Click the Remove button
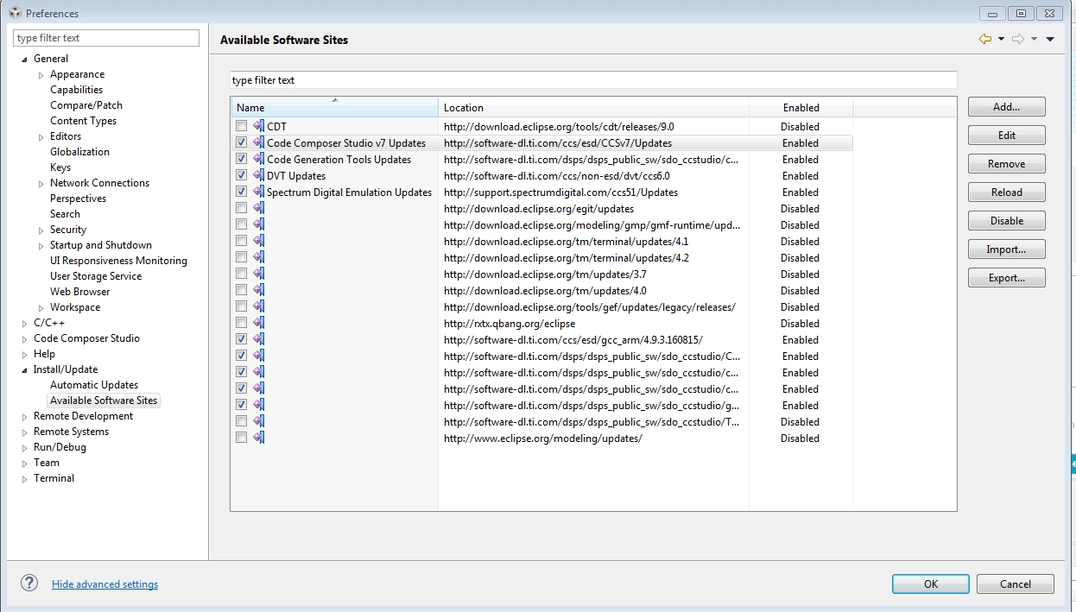 click(x=1006, y=164)
